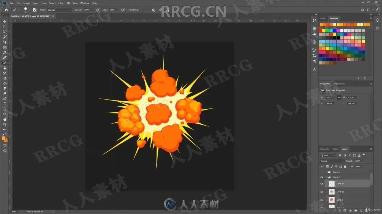The width and height of the screenshot is (382, 214).
Task: Select the Ellipse shape tool
Action: (5, 114)
